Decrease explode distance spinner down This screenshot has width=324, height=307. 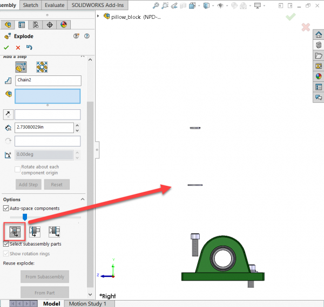[x=77, y=130]
